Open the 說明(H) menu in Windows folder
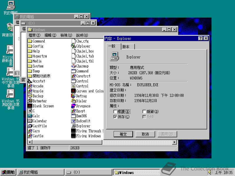The width and height of the screenshot is (235, 176). tap(82, 35)
